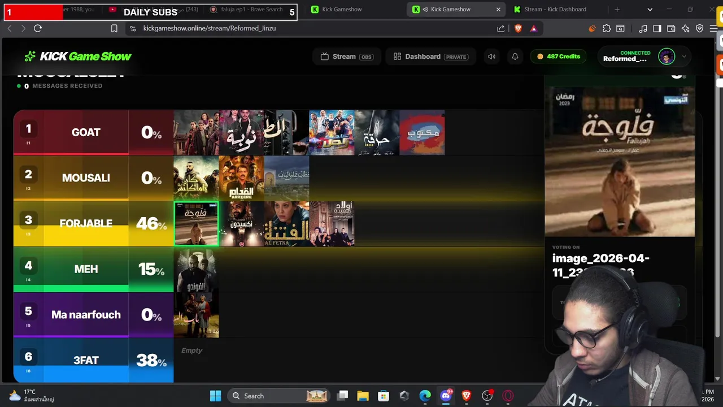Click the poster in the MEH row
This screenshot has height=407, width=723.
[196, 270]
